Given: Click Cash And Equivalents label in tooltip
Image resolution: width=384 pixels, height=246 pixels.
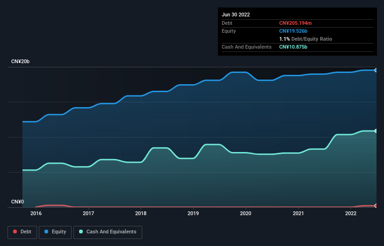Looking at the screenshot, I should (246, 47).
